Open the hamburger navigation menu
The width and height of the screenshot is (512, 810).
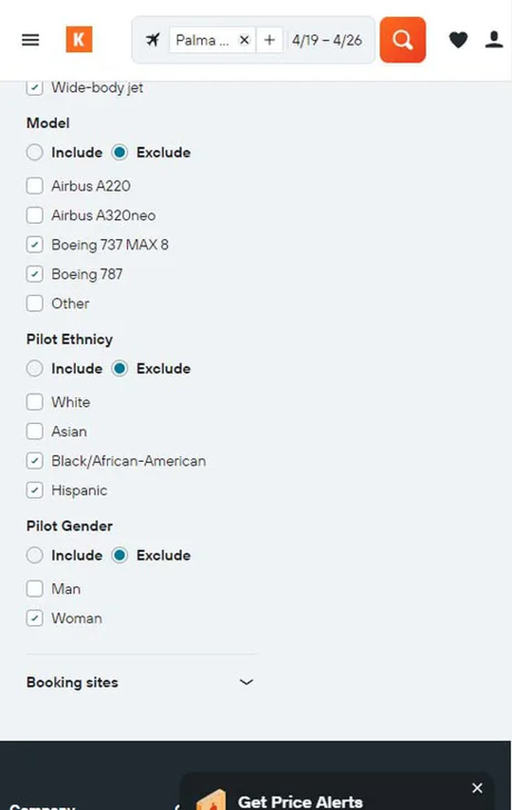click(x=31, y=40)
